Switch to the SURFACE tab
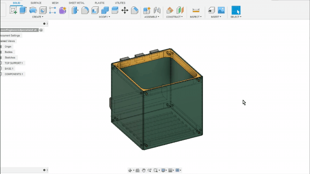 tap(36, 3)
